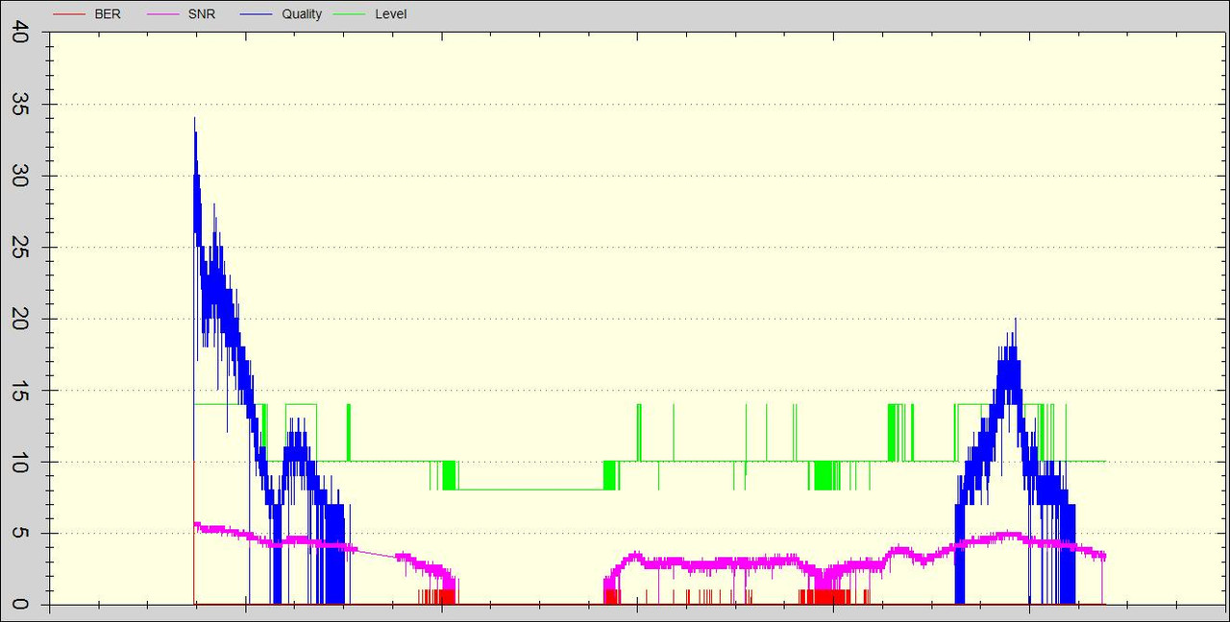Click the red BER legend line
The width and height of the screenshot is (1230, 622).
68,14
